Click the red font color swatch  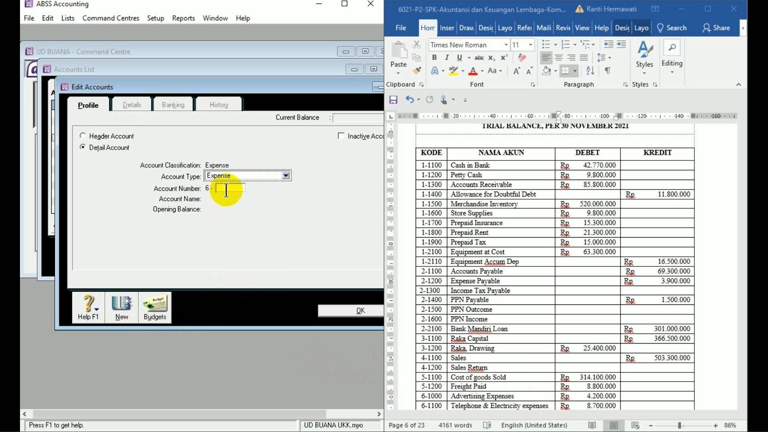tap(473, 71)
